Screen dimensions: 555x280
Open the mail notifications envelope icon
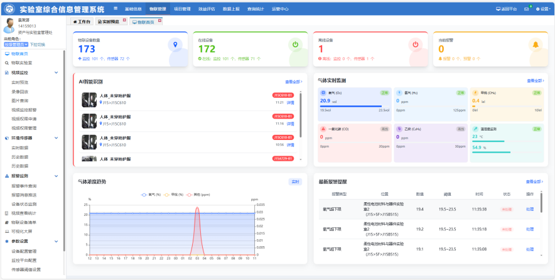tap(526, 9)
